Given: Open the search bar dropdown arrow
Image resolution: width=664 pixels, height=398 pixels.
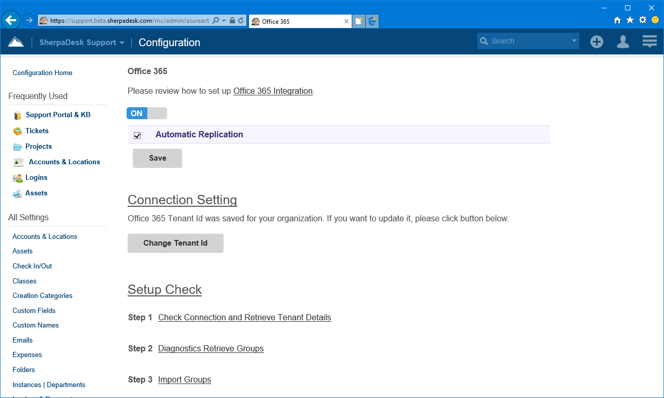Looking at the screenshot, I should 574,41.
